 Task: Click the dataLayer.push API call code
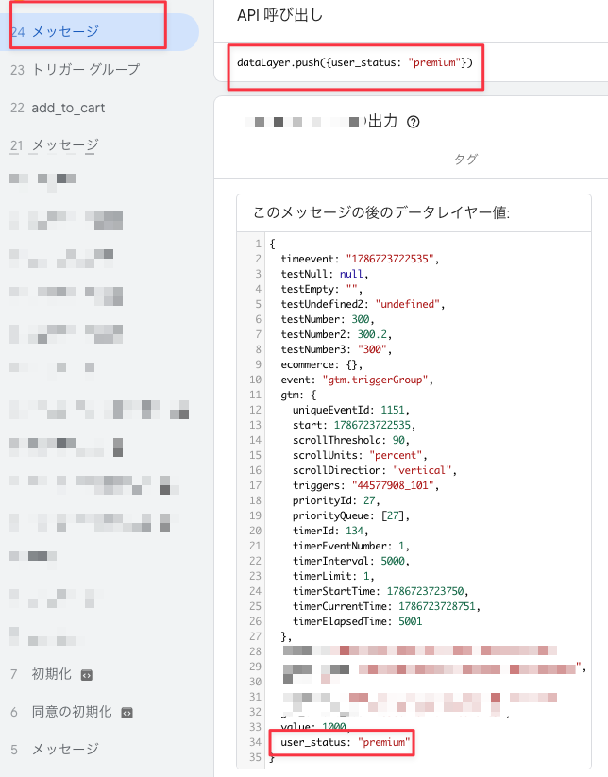tap(355, 63)
